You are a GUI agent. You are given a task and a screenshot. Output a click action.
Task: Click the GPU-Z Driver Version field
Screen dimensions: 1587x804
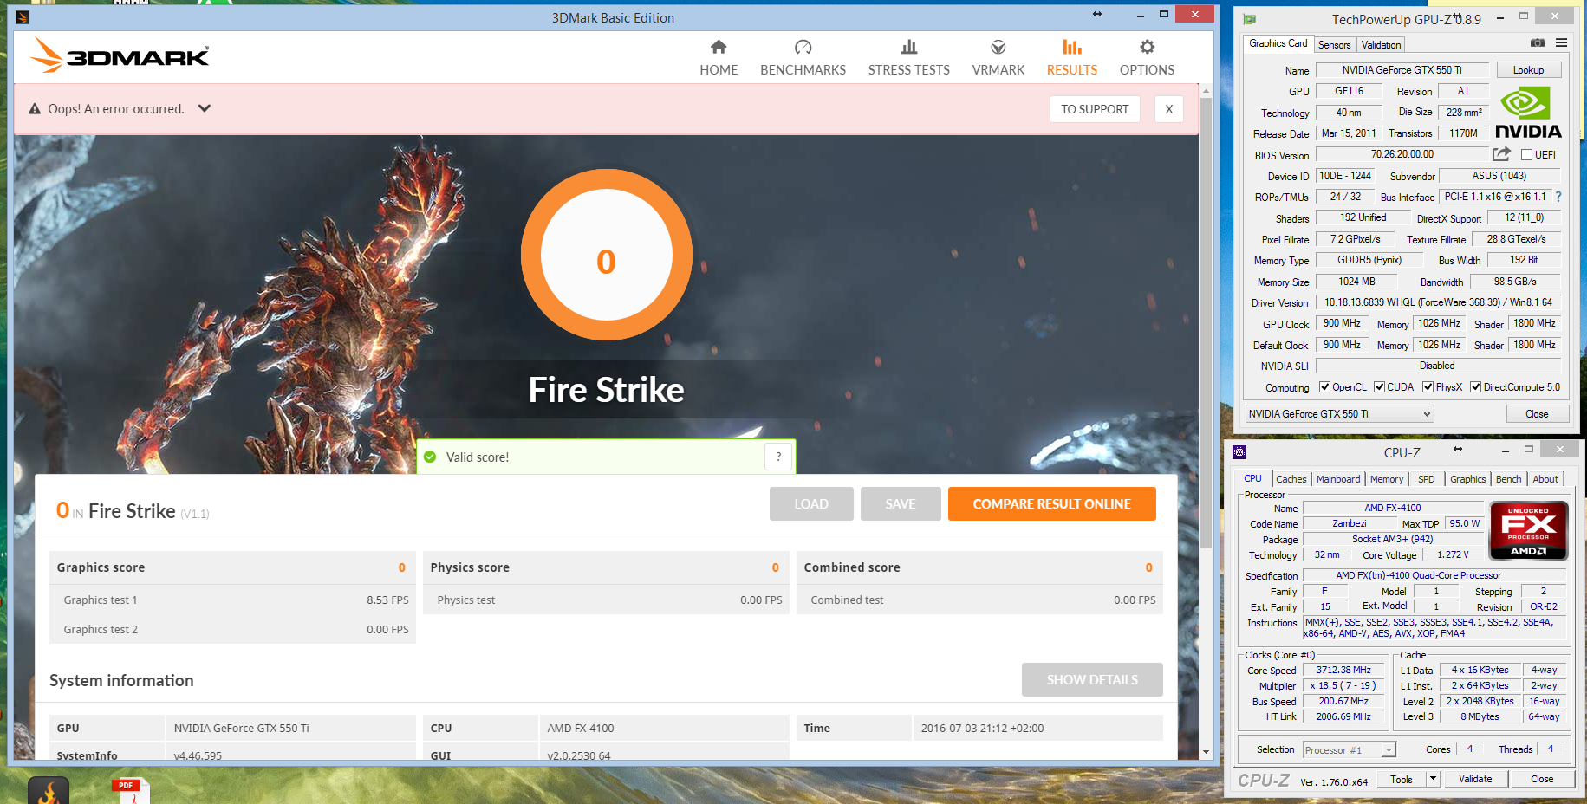1438,302
